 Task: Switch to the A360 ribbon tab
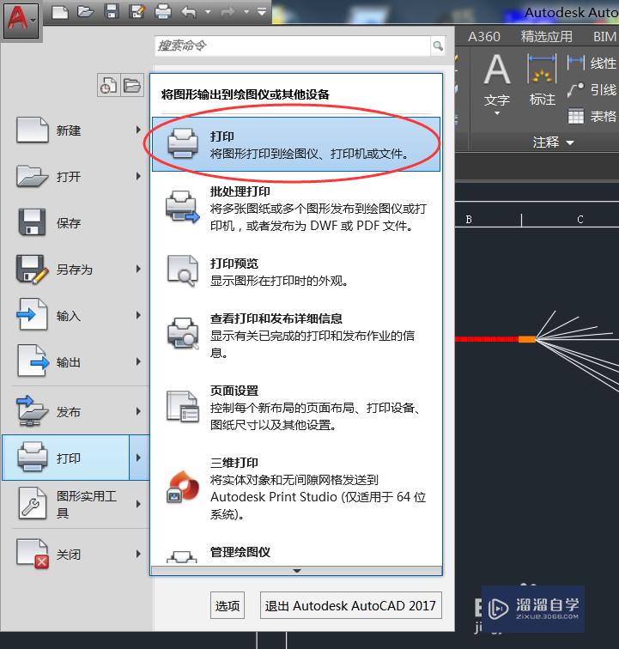[x=484, y=37]
